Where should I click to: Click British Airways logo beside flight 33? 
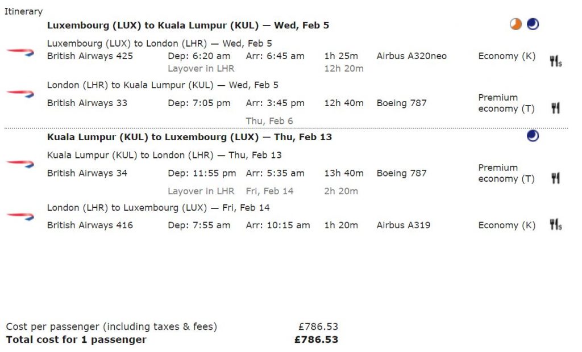coord(20,94)
